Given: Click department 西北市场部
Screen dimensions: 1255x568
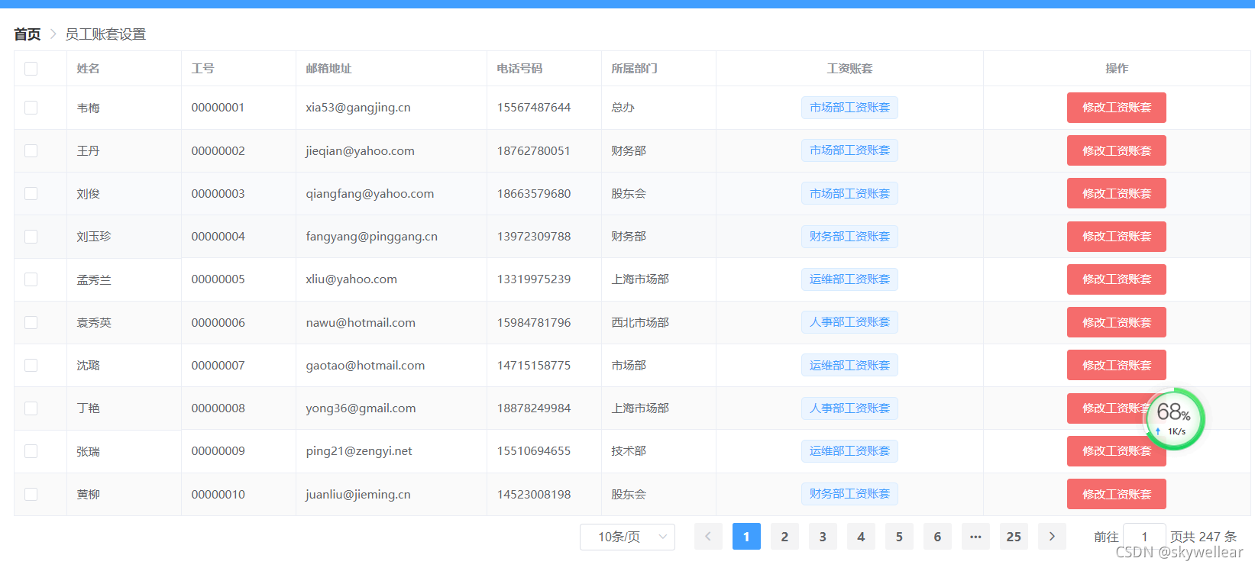Looking at the screenshot, I should 640,322.
